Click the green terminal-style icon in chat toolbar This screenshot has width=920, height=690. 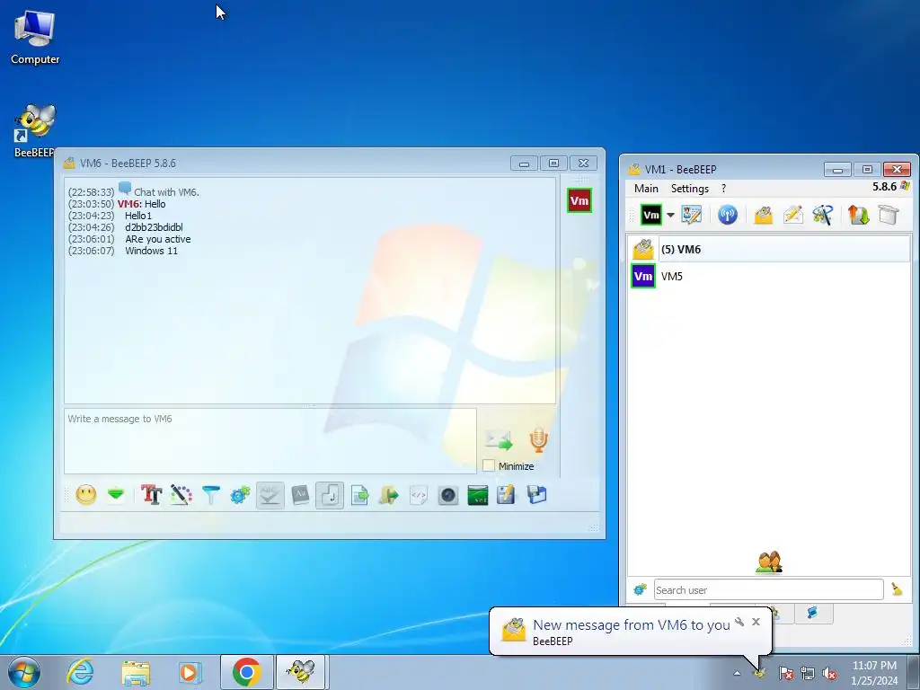pyautogui.click(x=478, y=495)
